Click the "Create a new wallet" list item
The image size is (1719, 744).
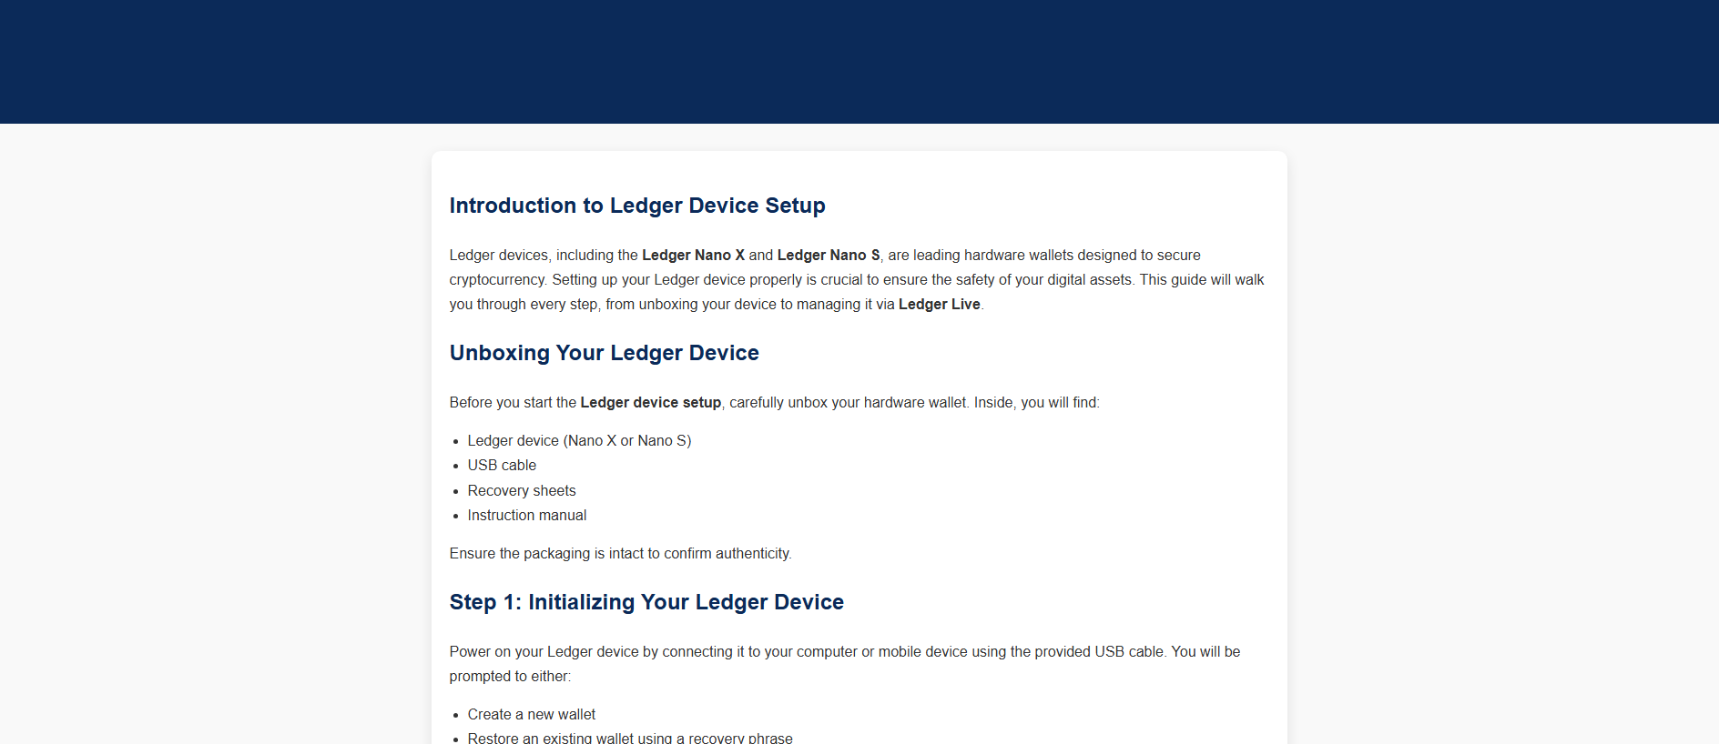tap(532, 715)
